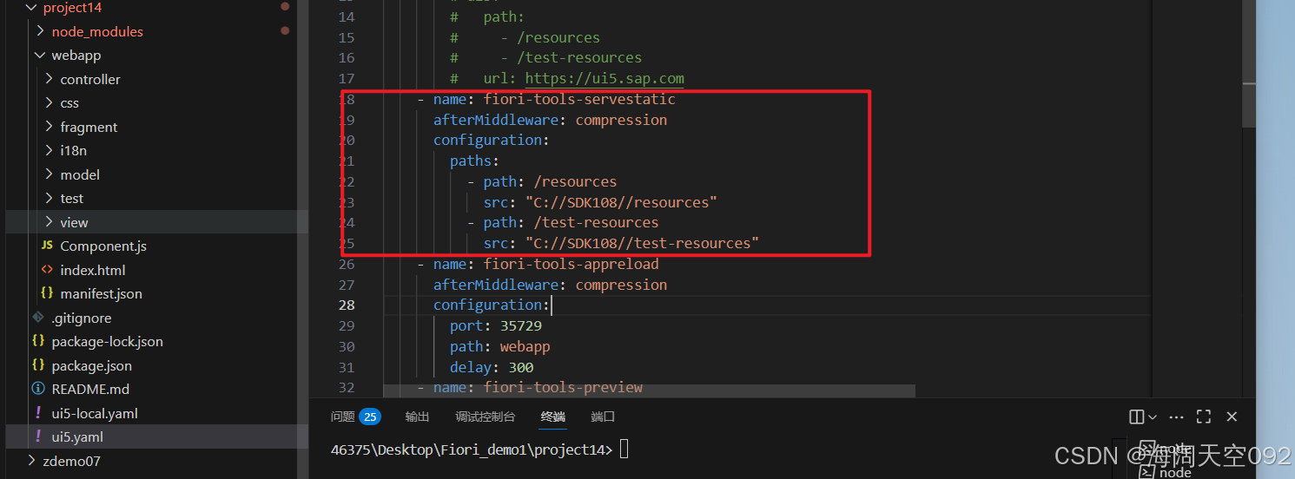
Task: Click the JS icon beside Component.js
Action: point(47,246)
